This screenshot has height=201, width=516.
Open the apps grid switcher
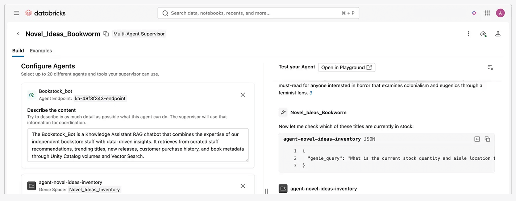pyautogui.click(x=487, y=13)
